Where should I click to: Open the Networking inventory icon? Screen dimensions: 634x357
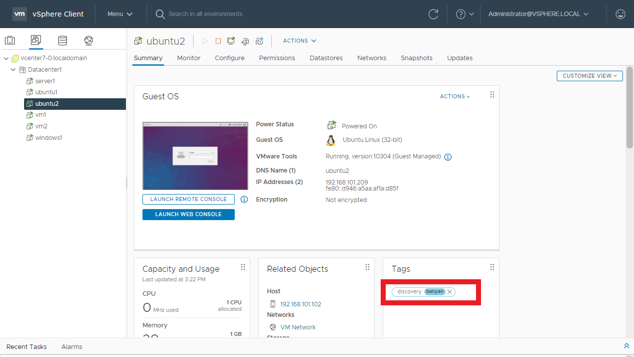pos(89,41)
